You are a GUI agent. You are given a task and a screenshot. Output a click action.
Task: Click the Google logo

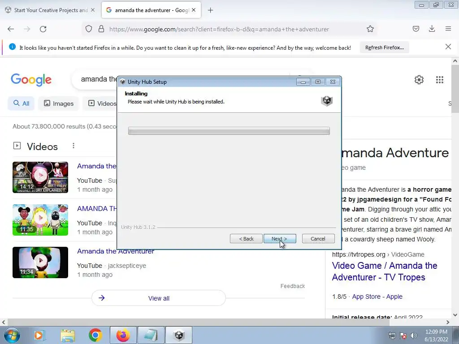31,80
